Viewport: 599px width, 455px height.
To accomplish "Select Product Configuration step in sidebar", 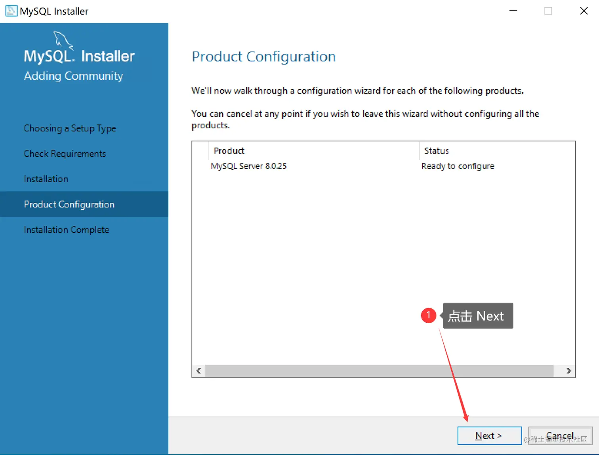I will pos(84,204).
